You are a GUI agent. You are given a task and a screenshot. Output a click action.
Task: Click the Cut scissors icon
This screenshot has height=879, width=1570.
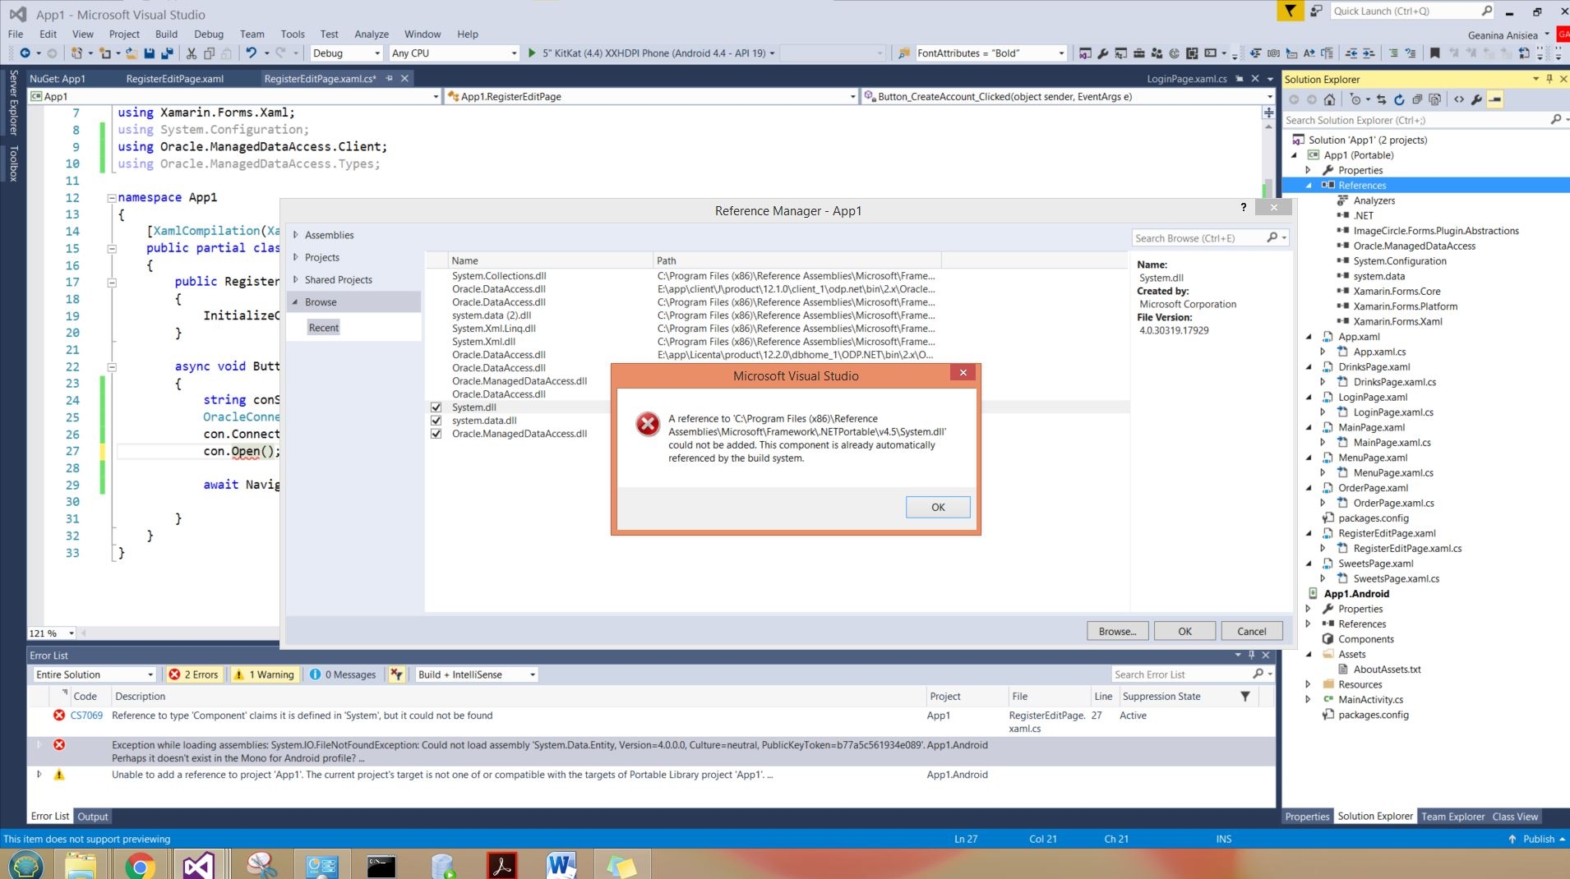click(x=192, y=53)
